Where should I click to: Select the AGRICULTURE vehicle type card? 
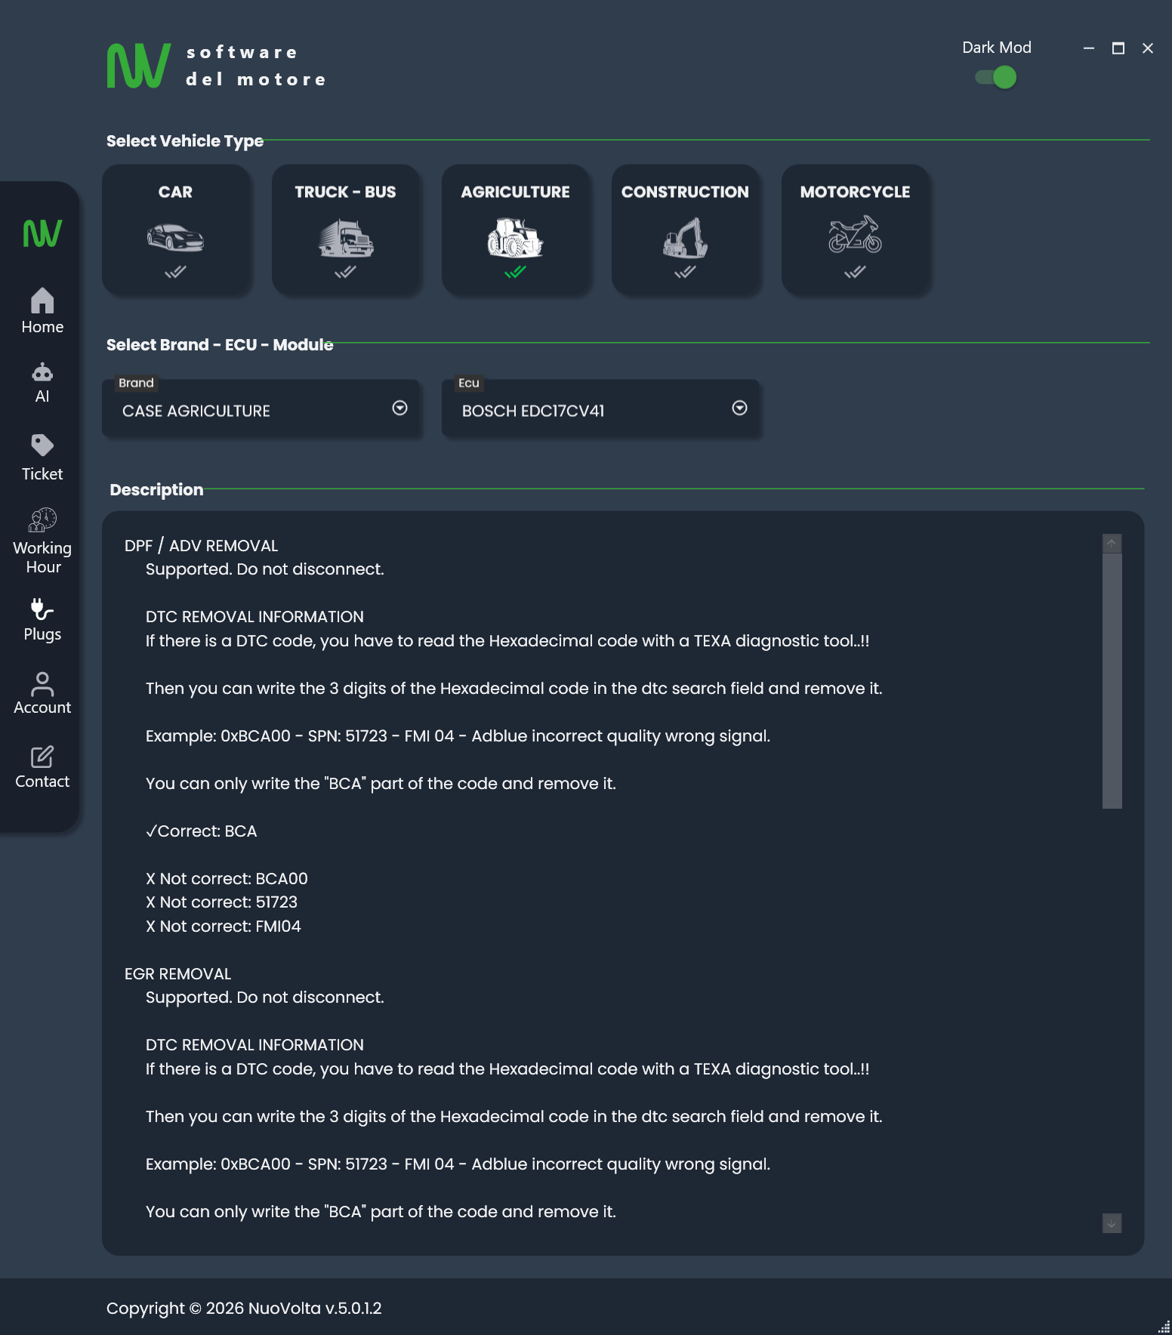515,230
